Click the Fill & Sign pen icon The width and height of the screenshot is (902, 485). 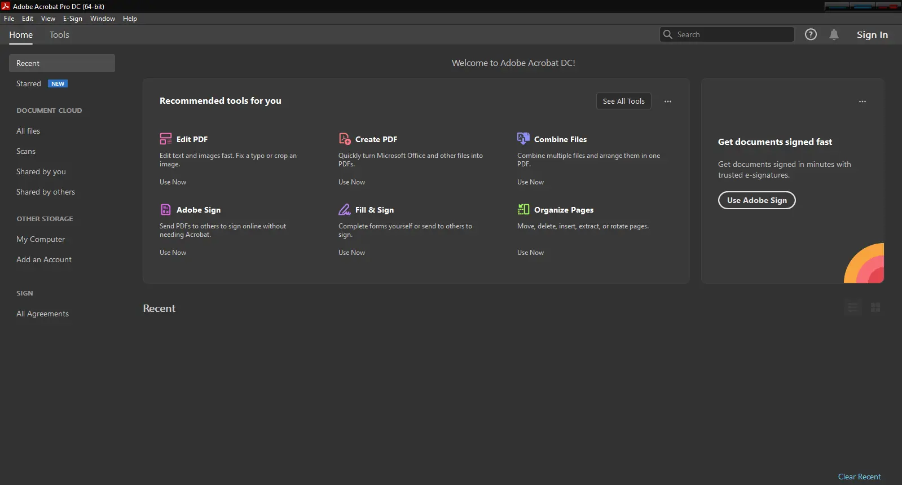point(345,209)
